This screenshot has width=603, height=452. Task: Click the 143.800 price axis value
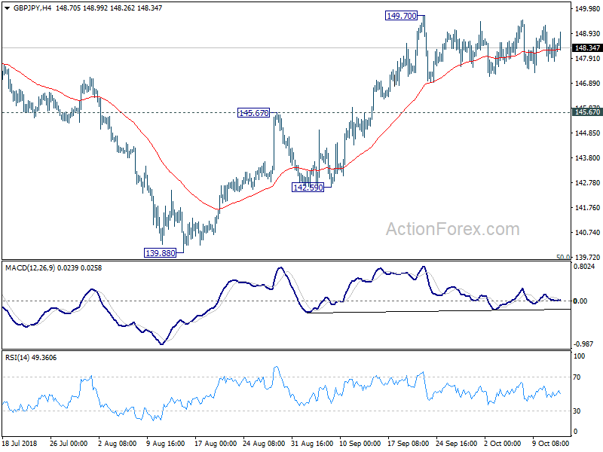(x=587, y=158)
